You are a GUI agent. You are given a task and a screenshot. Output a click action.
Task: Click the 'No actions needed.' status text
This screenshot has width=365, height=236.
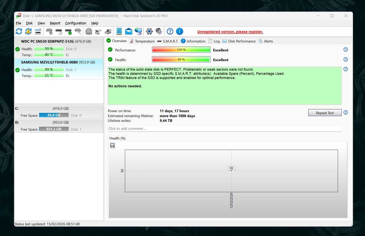(x=125, y=86)
